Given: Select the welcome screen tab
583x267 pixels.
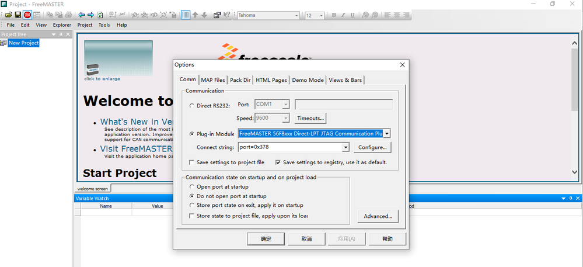Looking at the screenshot, I should (92, 189).
